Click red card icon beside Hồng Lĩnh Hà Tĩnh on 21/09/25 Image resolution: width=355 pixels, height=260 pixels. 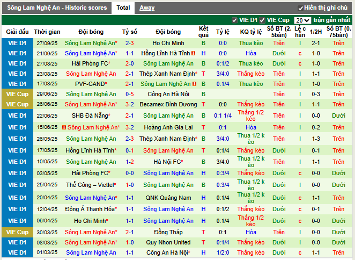click(194, 53)
